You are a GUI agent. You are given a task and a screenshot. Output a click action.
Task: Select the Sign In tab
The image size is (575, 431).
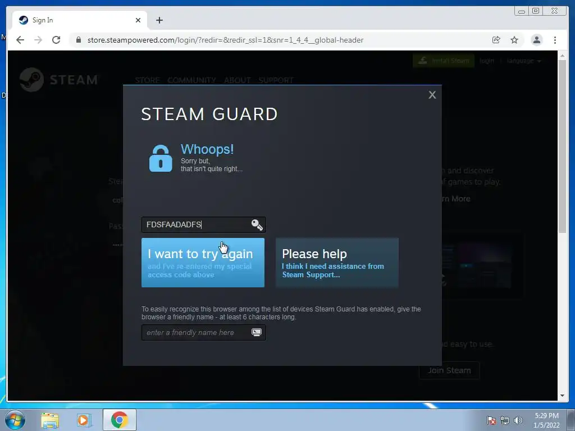pos(80,20)
